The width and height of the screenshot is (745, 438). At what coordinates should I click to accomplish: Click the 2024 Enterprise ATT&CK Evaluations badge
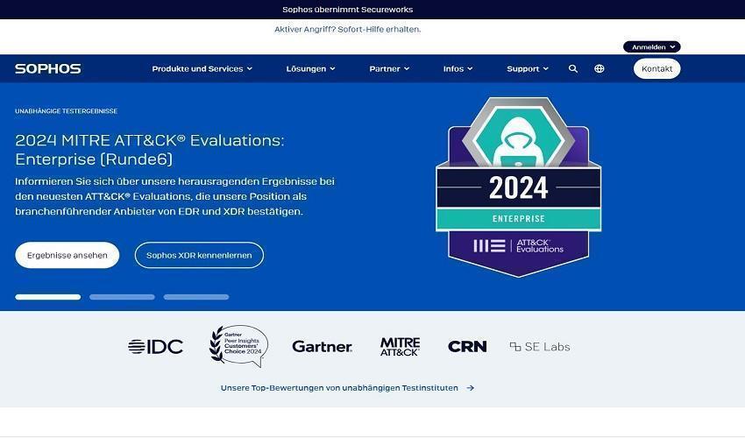[518, 187]
